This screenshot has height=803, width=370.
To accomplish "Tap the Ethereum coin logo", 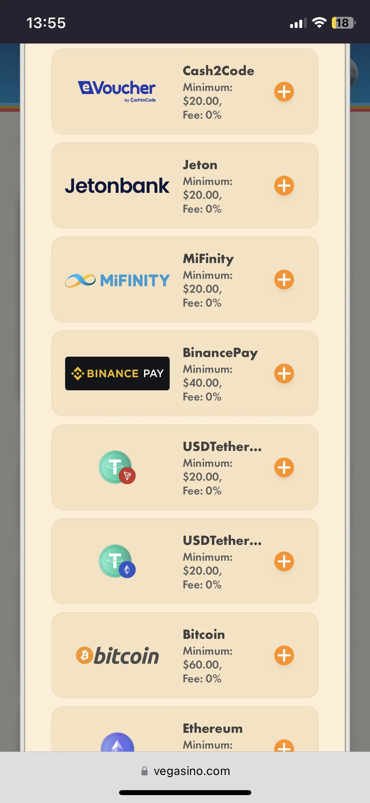I will [x=117, y=743].
